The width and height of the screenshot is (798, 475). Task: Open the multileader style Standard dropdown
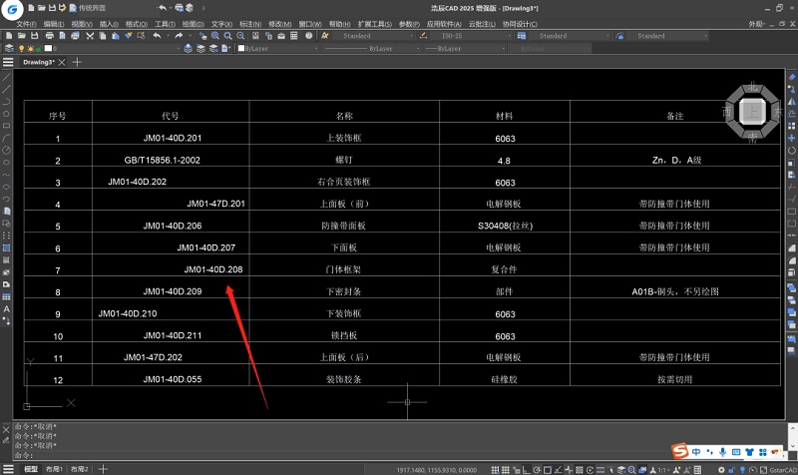668,36
